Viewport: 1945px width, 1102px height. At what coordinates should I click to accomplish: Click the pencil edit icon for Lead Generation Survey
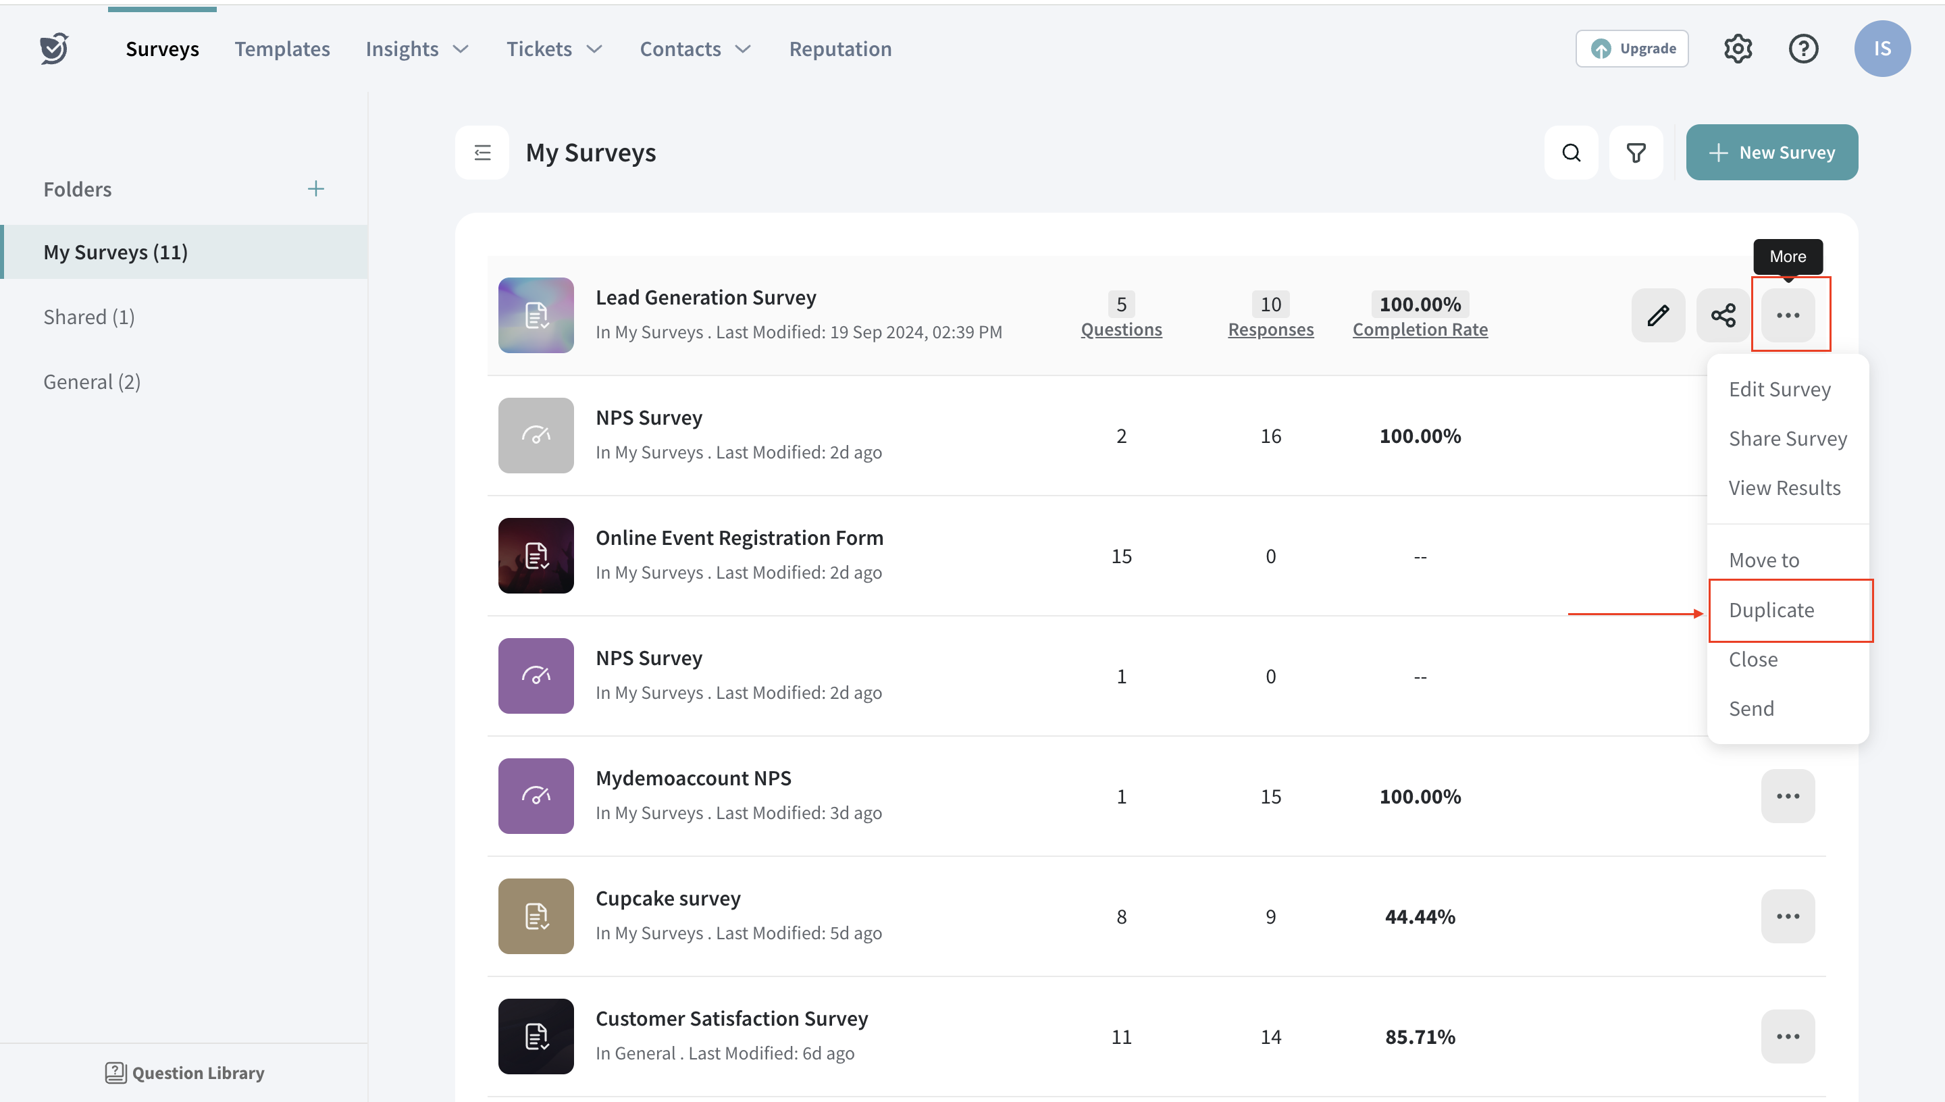coord(1657,315)
